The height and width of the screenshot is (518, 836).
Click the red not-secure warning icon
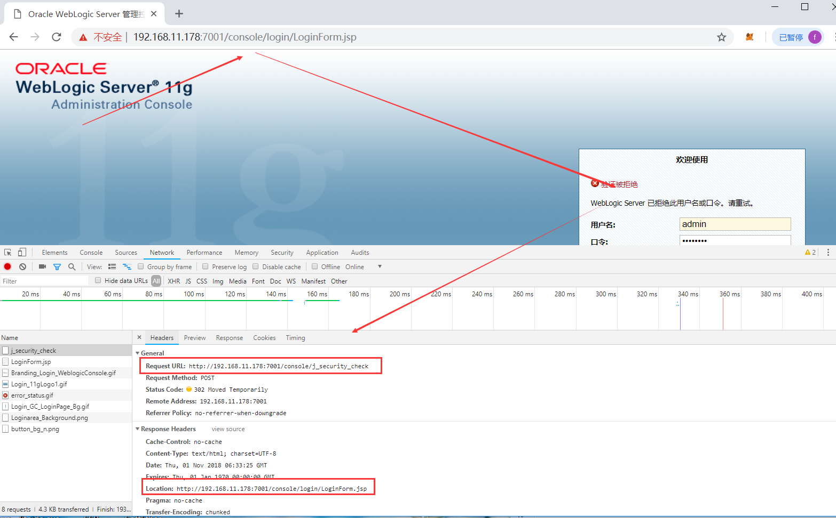pyautogui.click(x=83, y=37)
